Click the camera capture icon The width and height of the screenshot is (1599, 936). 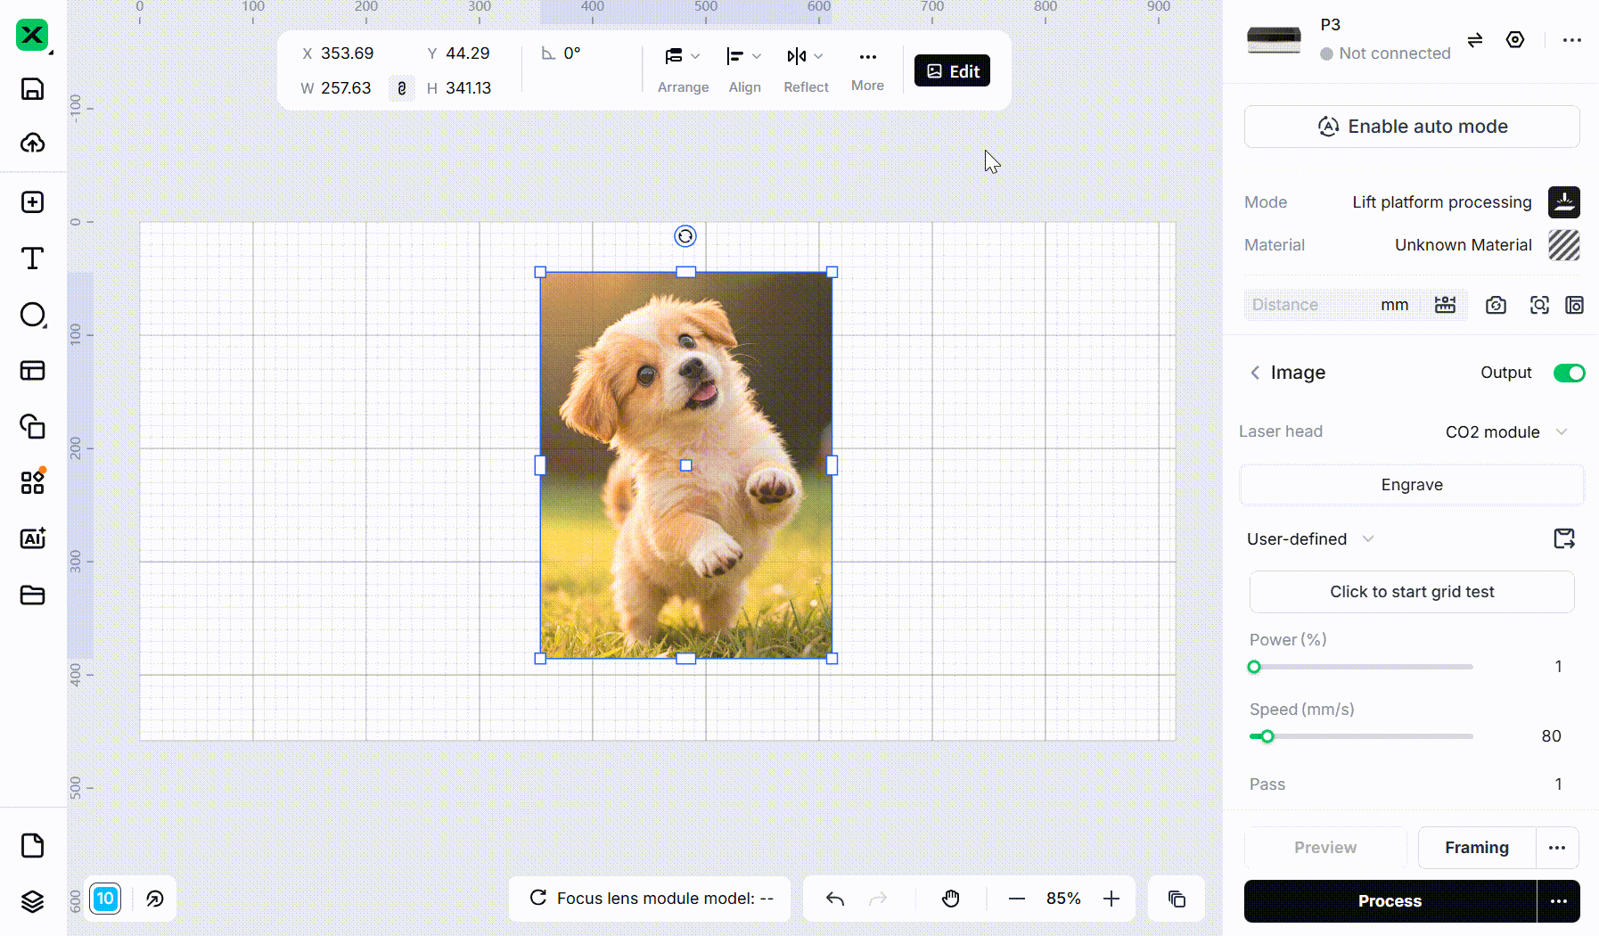pos(1496,305)
